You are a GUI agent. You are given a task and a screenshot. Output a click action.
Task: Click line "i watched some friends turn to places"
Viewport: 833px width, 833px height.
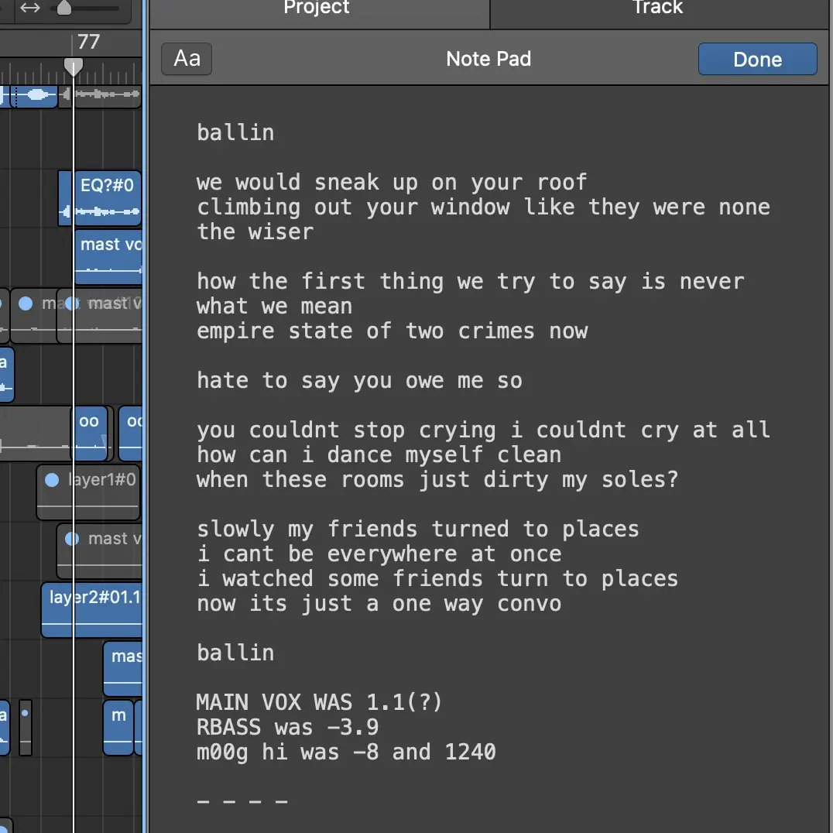pos(437,578)
